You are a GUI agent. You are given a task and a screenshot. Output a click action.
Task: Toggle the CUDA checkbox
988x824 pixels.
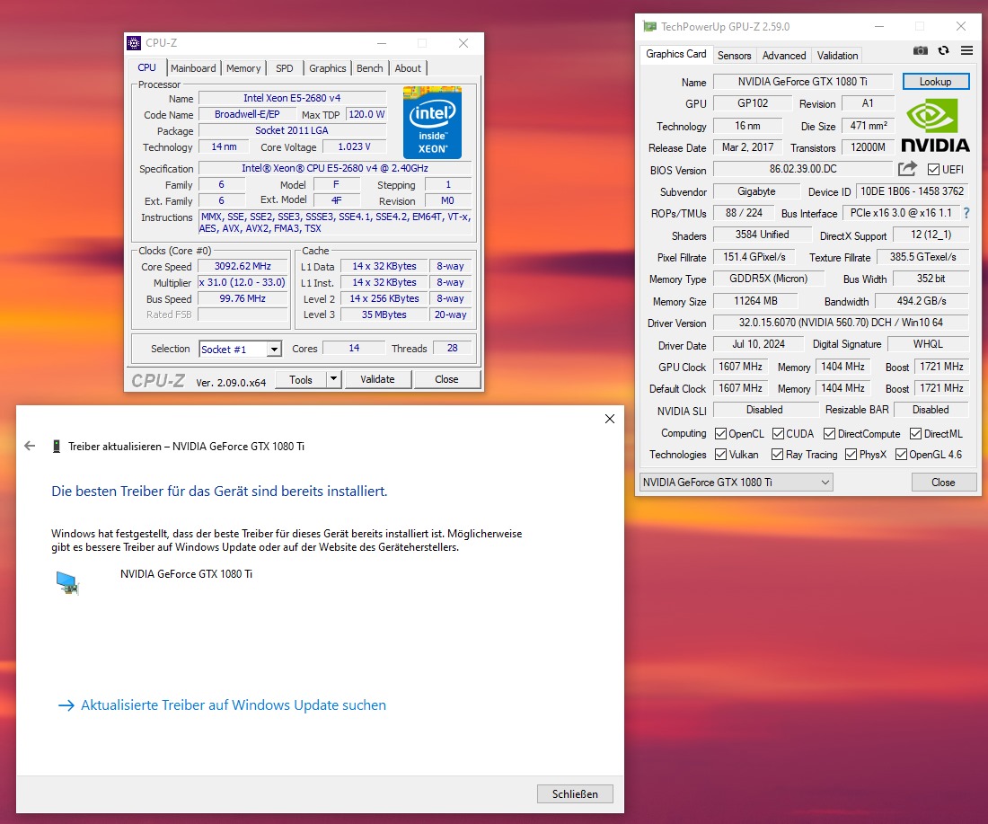click(778, 434)
